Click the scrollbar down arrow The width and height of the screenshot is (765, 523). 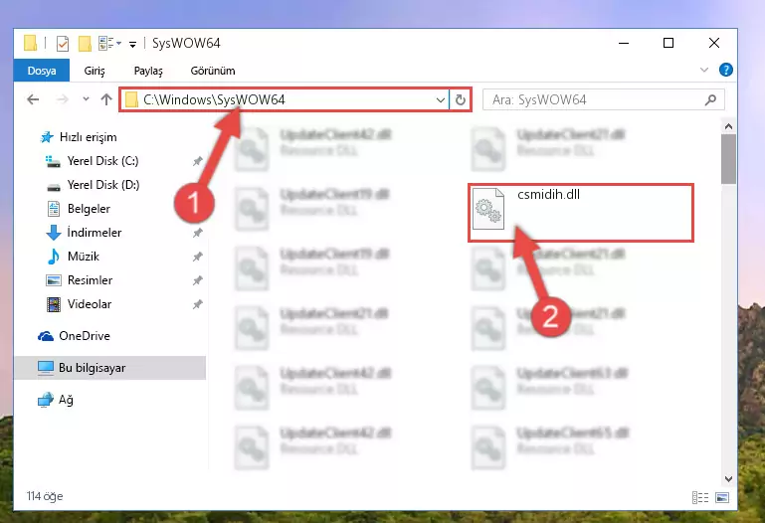click(x=728, y=479)
